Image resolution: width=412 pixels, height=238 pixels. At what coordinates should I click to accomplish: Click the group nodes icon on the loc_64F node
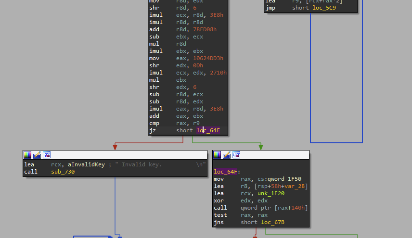(236, 155)
